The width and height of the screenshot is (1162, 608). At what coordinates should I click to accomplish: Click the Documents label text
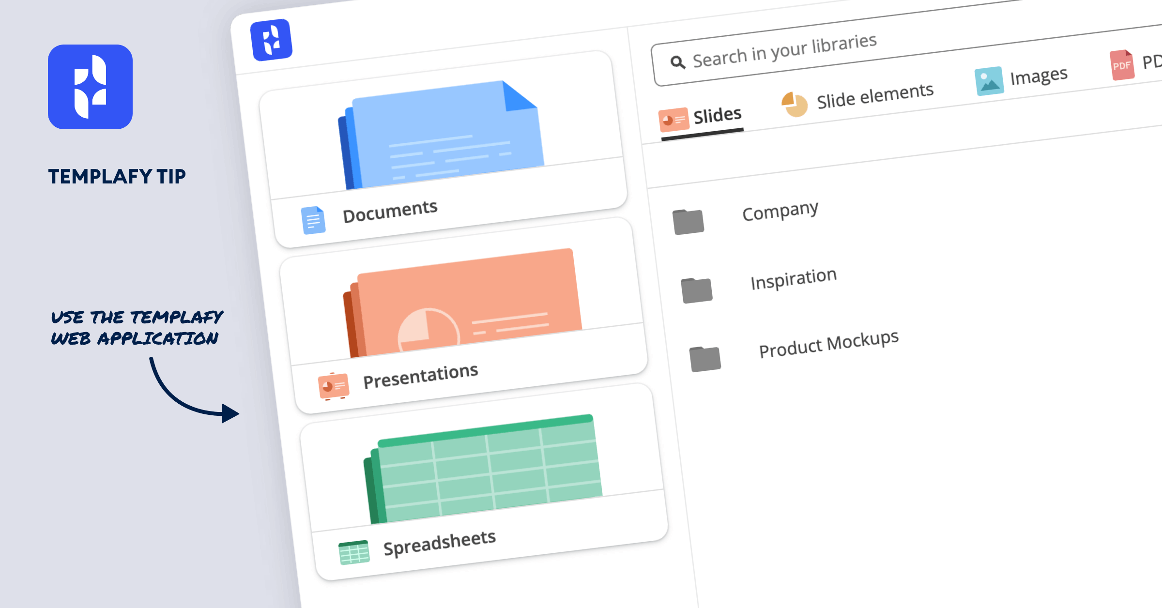(390, 212)
